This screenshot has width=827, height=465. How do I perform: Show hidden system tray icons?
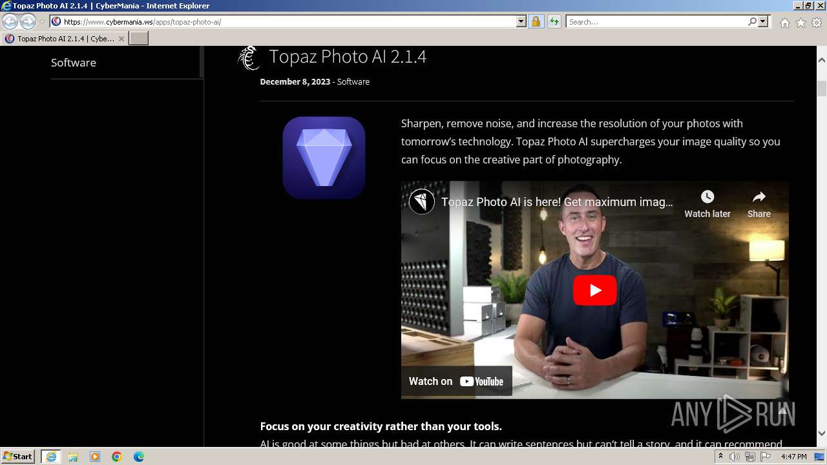tap(720, 457)
